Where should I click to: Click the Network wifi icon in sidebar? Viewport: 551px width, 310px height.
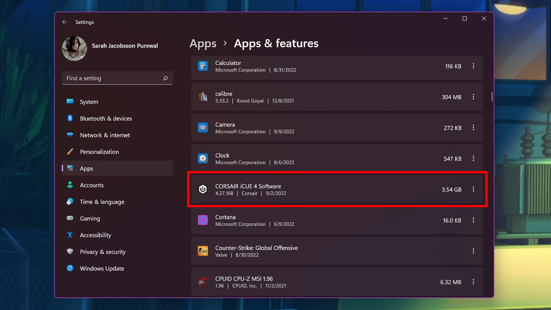(70, 135)
